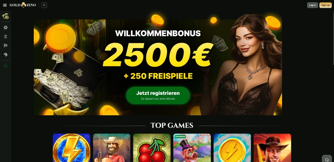This screenshot has height=162, width=334.
Task: Click the search magnifier icon
Action: [x=44, y=5]
